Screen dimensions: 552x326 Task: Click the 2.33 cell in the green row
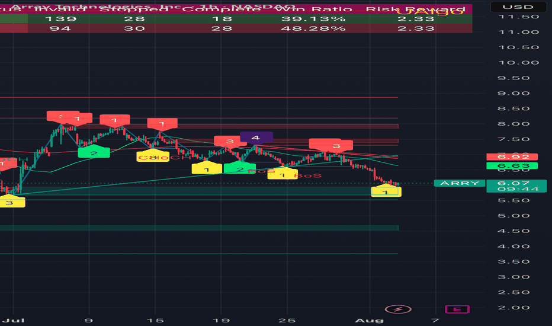click(416, 19)
